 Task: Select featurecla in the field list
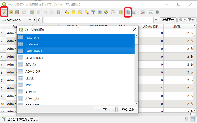pyautogui.click(x=76, y=37)
